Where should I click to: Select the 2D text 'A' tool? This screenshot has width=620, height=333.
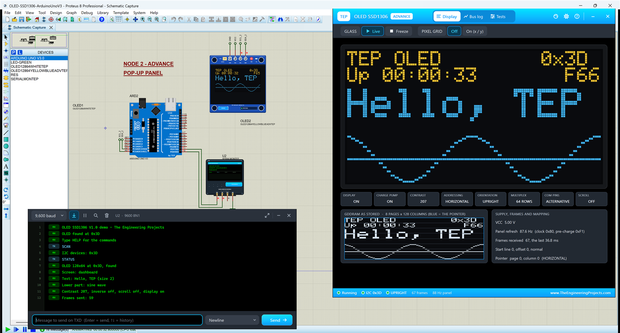pos(6,167)
